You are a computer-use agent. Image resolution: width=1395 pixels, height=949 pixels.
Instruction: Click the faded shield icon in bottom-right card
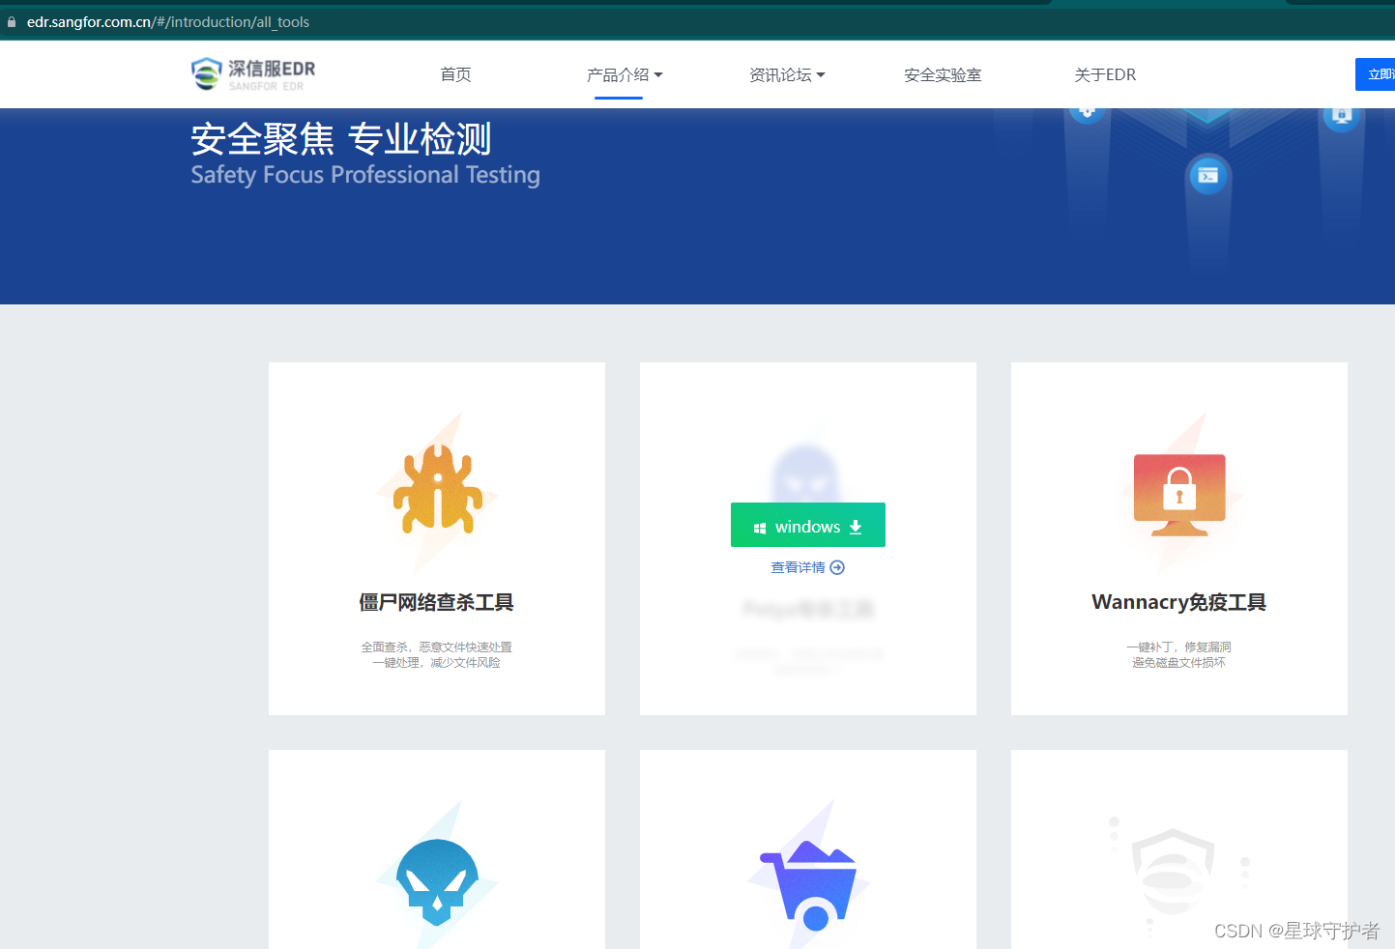[1172, 873]
